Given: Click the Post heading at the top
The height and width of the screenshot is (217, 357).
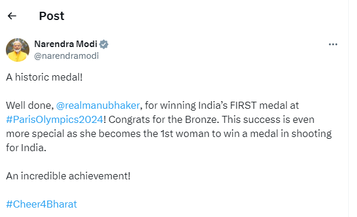Looking at the screenshot, I should (52, 16).
